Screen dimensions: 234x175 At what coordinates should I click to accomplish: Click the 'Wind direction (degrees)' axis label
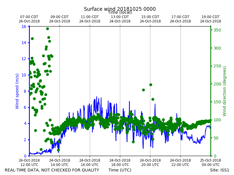224,91
